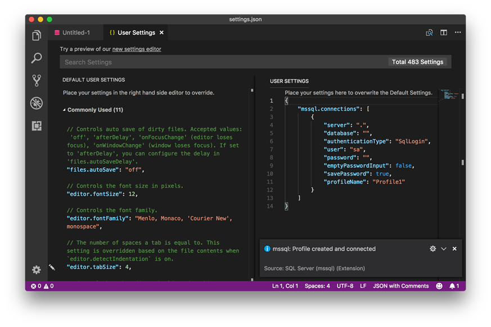The height and width of the screenshot is (327, 491).
Task: Change indentation via Spaces: 4
Action: click(317, 286)
